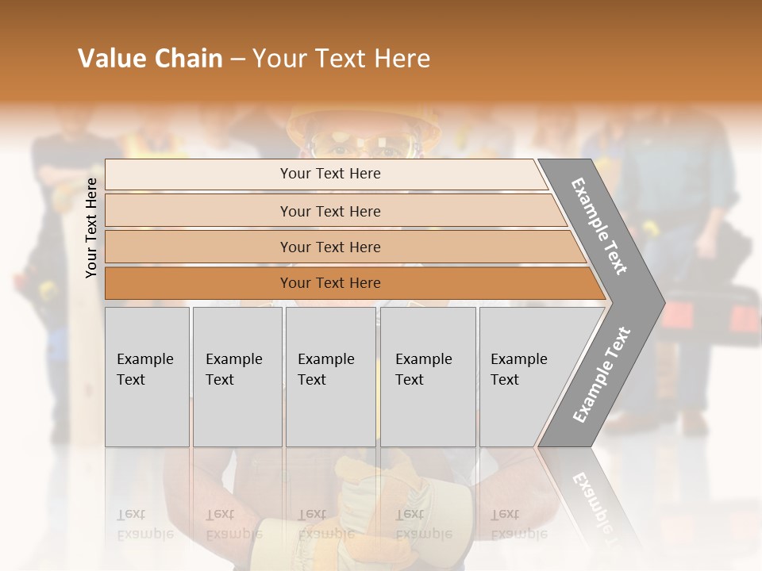The image size is (762, 571).
Task: Select the second gray 'Example Text' box
Action: click(237, 377)
